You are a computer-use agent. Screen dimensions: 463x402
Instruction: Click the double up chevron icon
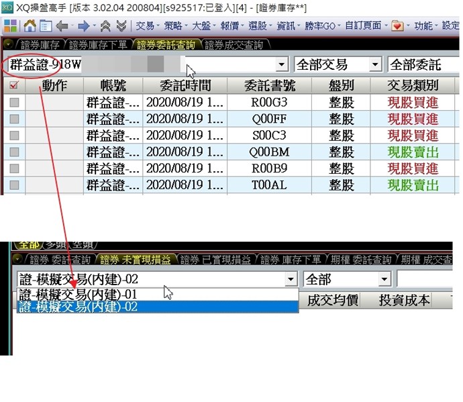click(x=105, y=26)
